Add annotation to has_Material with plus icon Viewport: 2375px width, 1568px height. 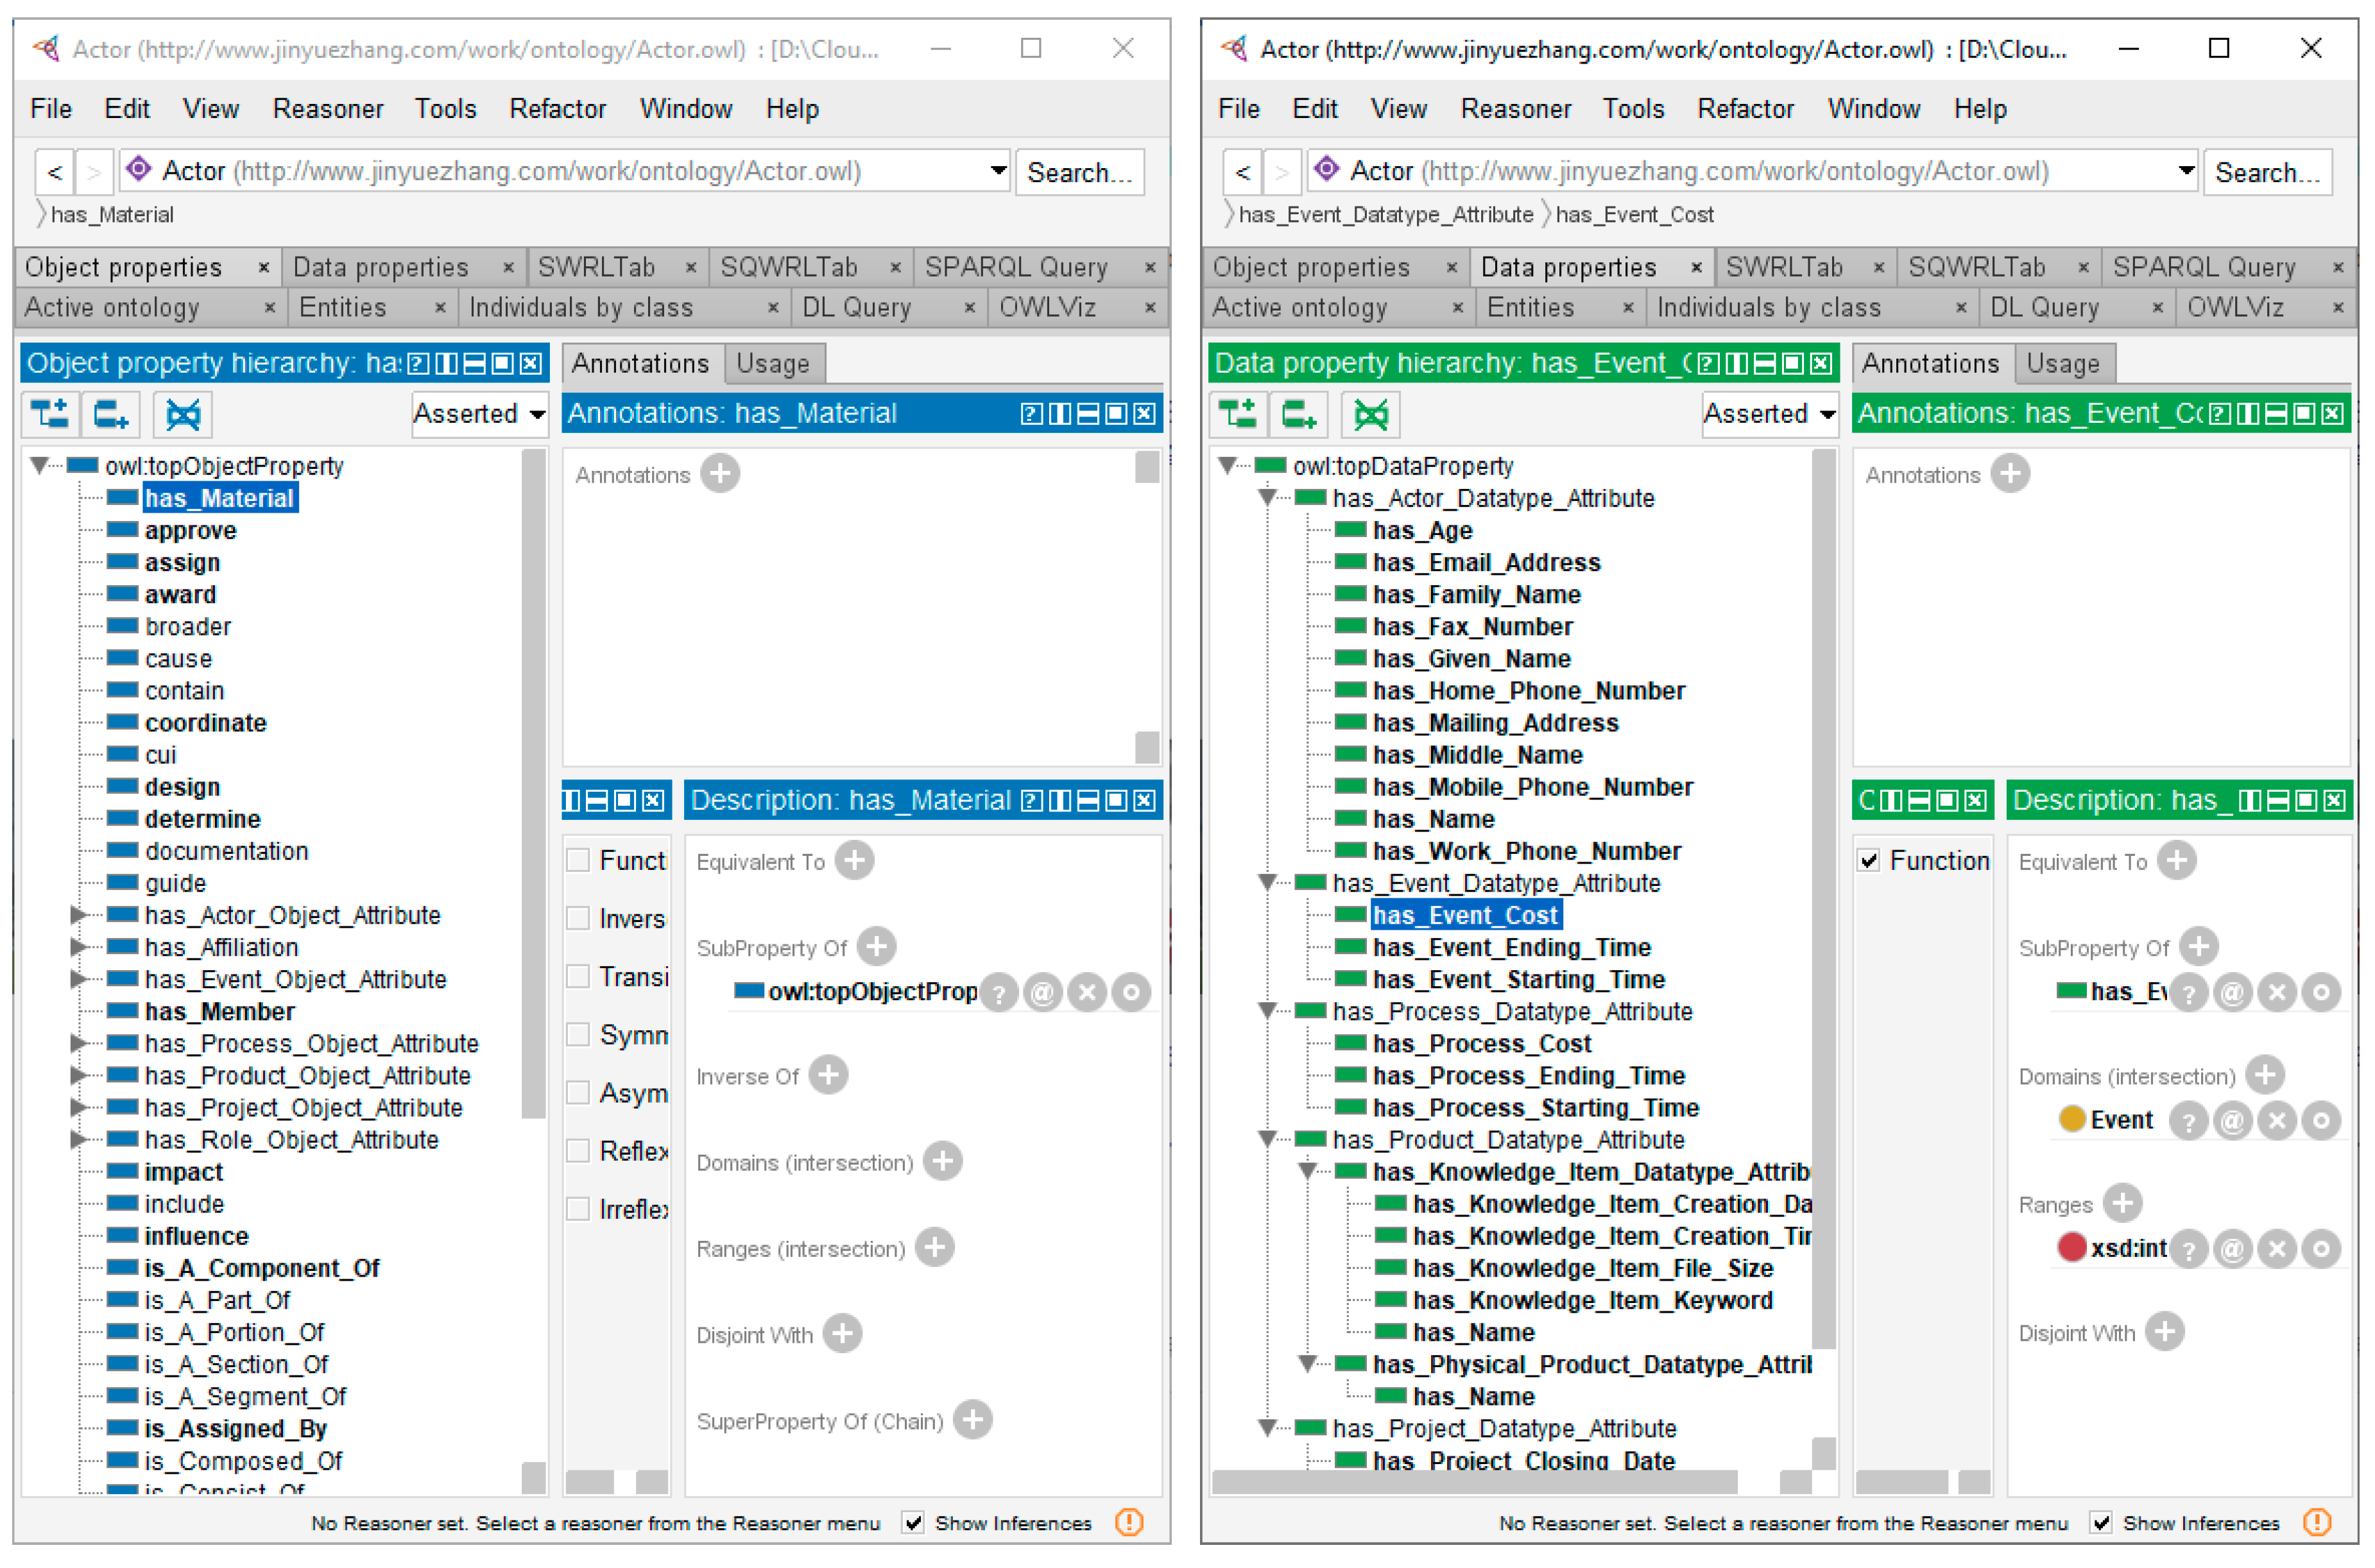pos(720,474)
